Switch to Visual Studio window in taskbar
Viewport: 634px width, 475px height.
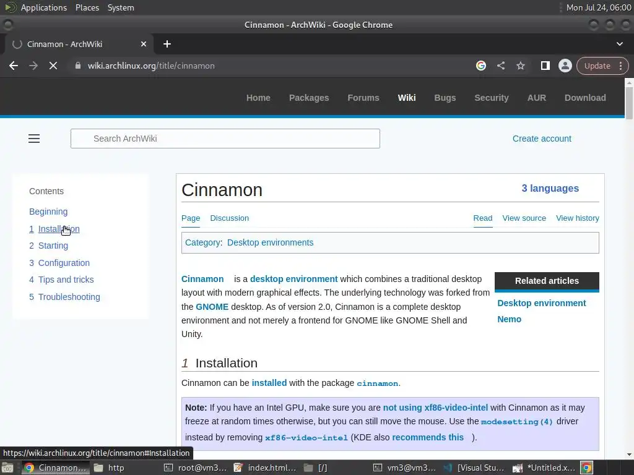click(474, 468)
